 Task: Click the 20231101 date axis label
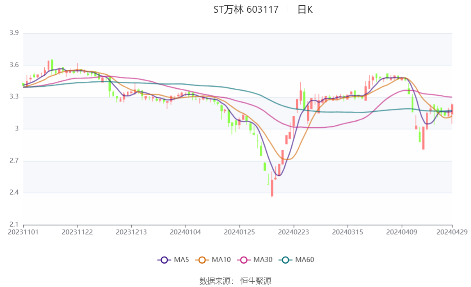tap(23, 232)
